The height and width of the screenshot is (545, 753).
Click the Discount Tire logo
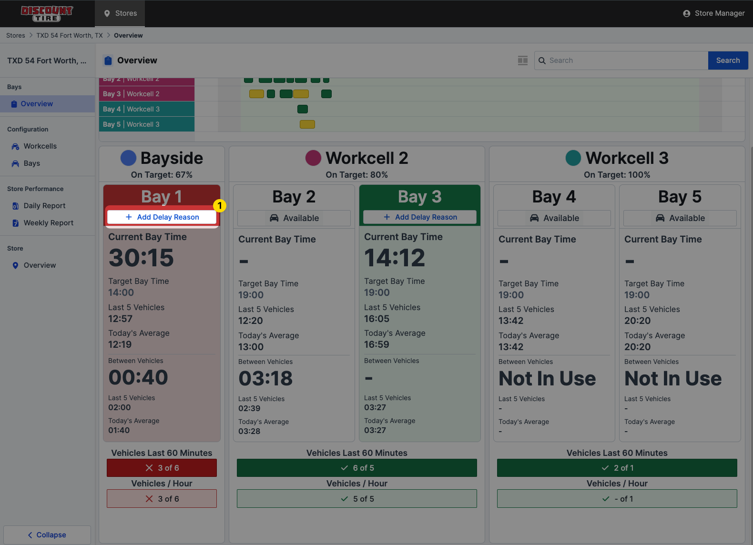click(x=47, y=13)
